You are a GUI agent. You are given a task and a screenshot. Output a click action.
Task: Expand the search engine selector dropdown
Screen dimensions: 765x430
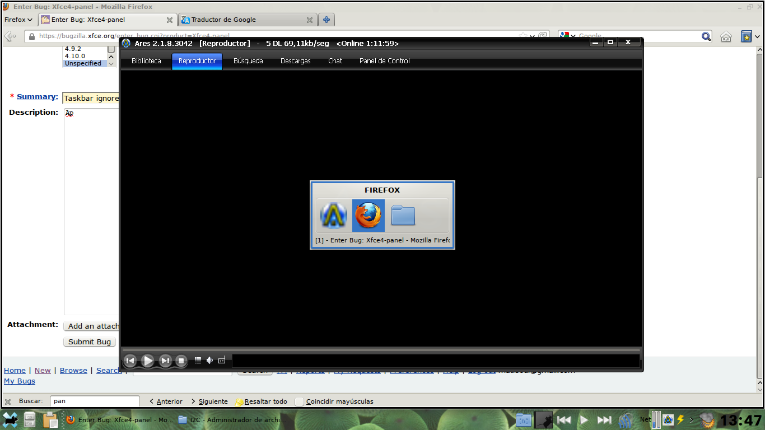[568, 36]
